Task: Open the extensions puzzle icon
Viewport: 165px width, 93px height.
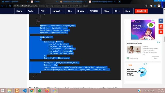Action: 155,6
